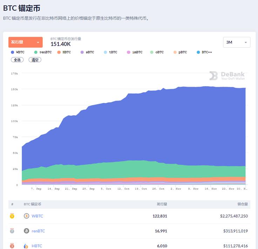This screenshot has height=249, width=258.
Task: Click the bronze third-place medal icon
Action: (12, 246)
